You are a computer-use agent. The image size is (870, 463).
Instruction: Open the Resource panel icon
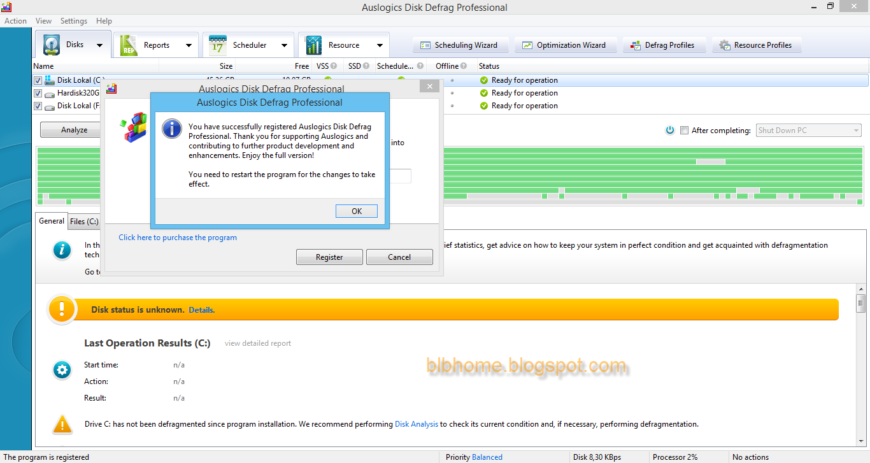[313, 45]
